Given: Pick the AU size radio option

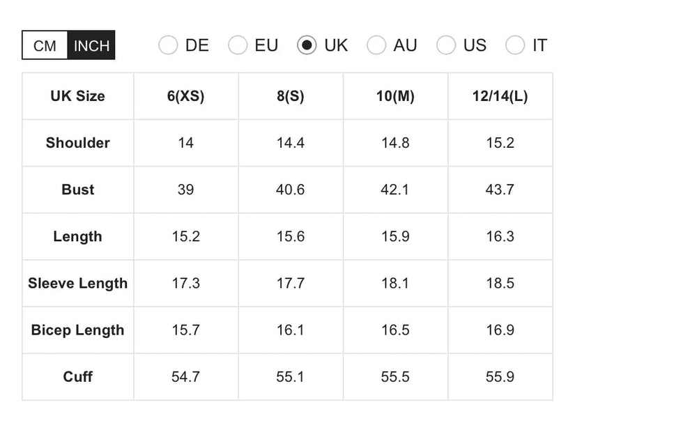Looking at the screenshot, I should coord(376,45).
